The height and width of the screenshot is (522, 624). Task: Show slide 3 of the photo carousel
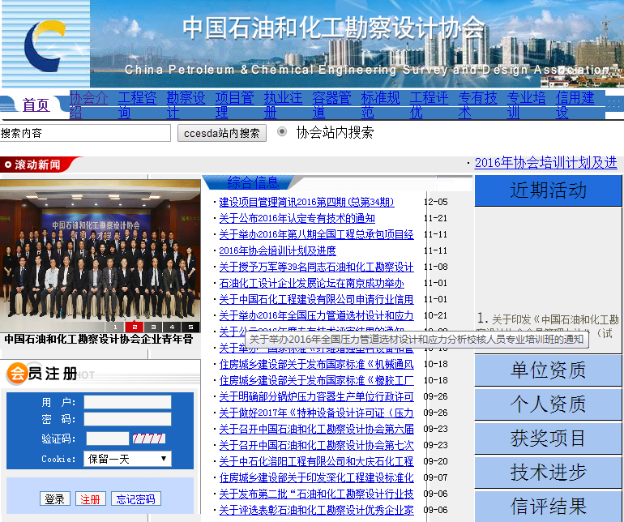pos(153,327)
